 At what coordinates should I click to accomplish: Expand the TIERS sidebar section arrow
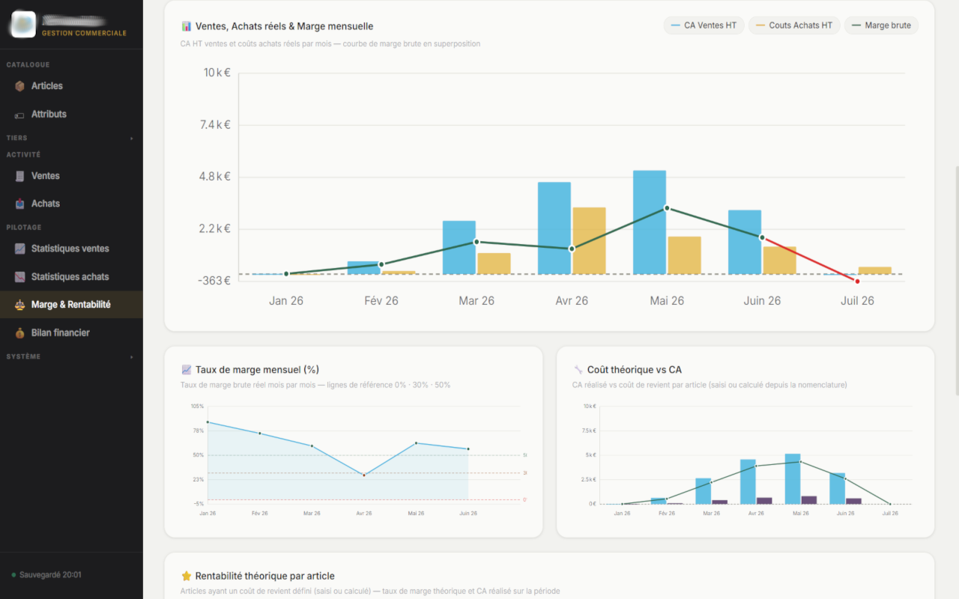[132, 139]
